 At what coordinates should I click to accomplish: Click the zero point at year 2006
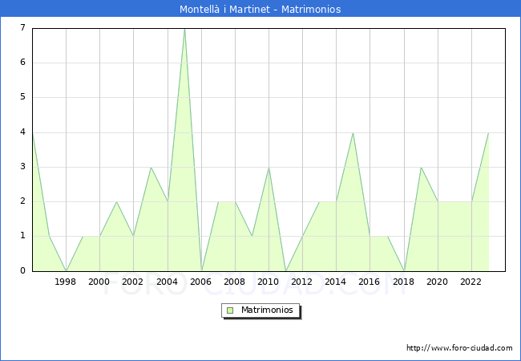tap(201, 270)
